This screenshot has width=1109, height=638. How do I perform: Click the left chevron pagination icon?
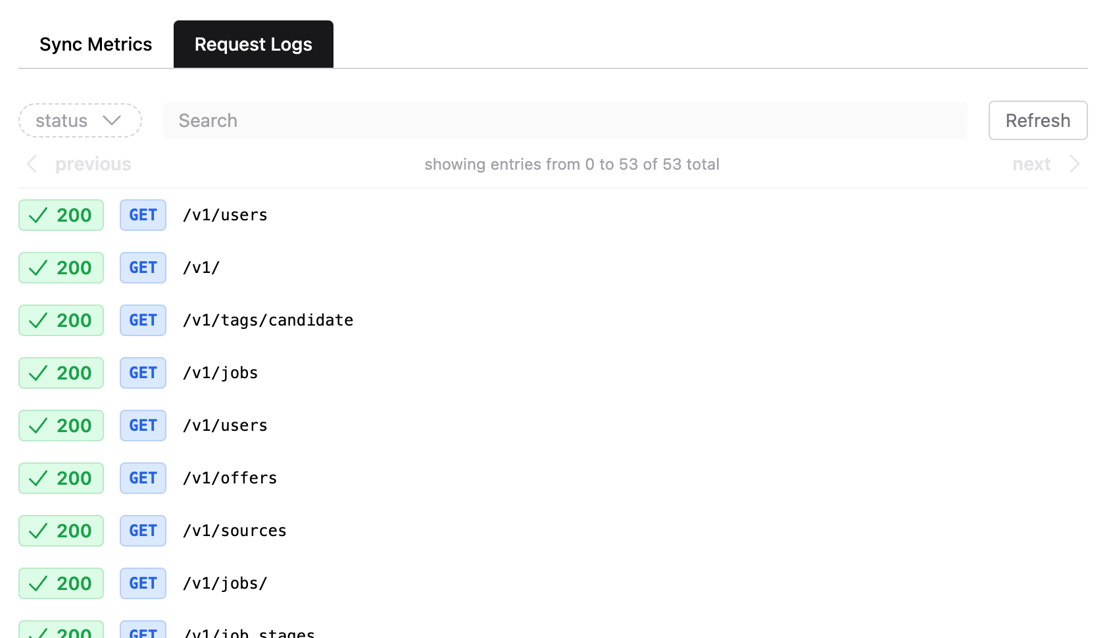[x=31, y=164]
